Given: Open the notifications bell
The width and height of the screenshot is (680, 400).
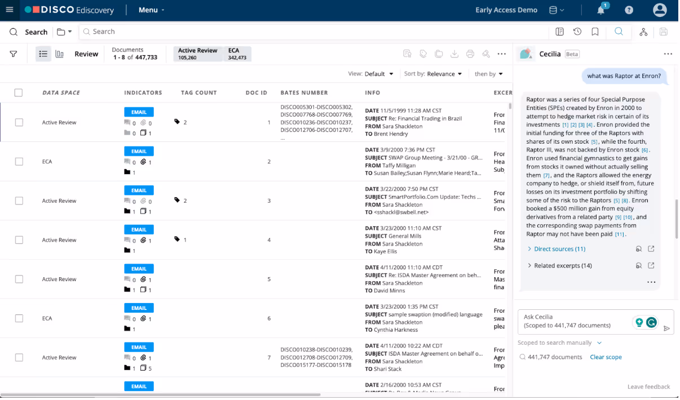Looking at the screenshot, I should [x=601, y=10].
